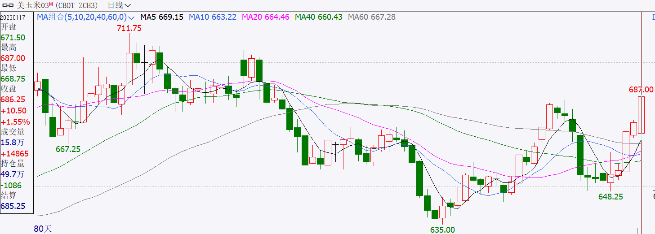Click the 687.00 high label on chart

[641, 90]
